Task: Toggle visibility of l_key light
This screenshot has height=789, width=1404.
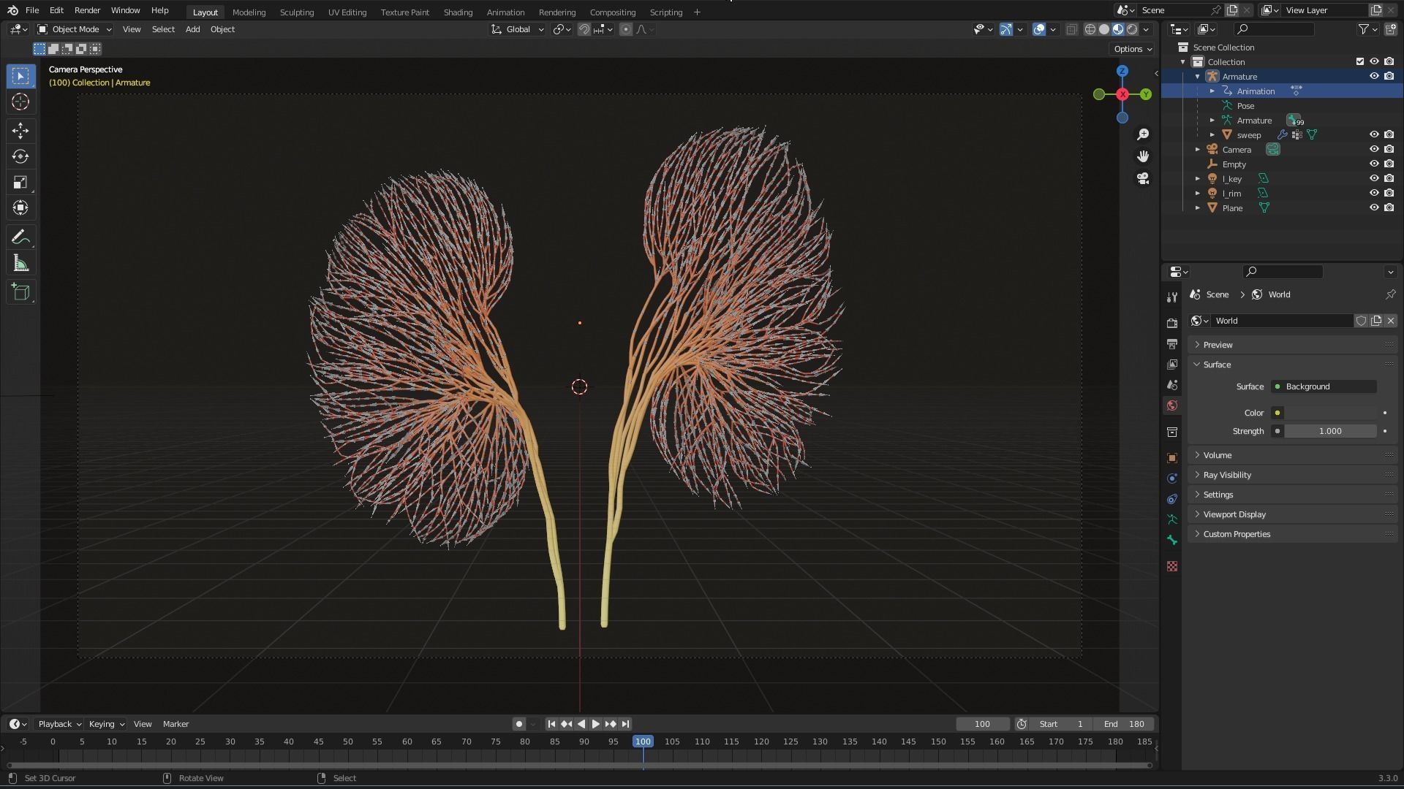Action: pyautogui.click(x=1374, y=178)
